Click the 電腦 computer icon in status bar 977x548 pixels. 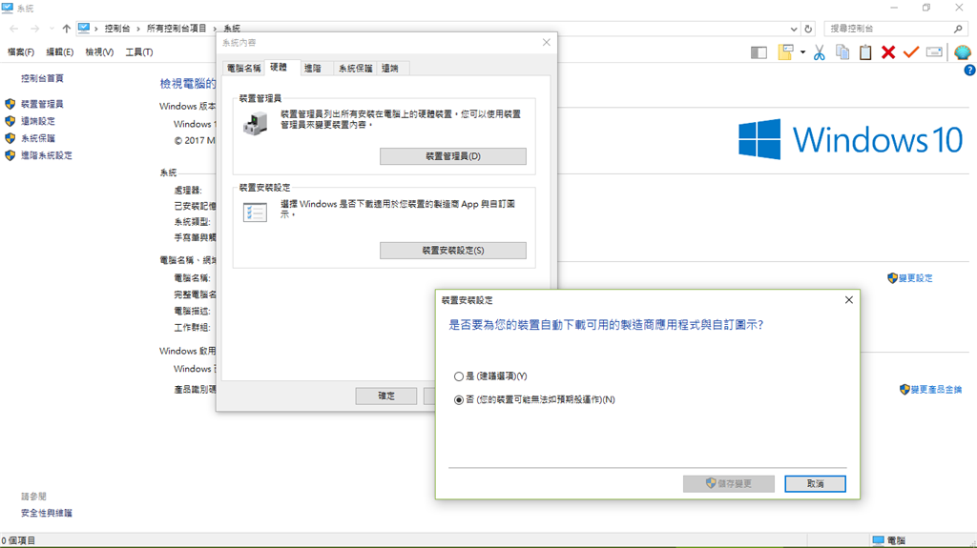click(879, 540)
